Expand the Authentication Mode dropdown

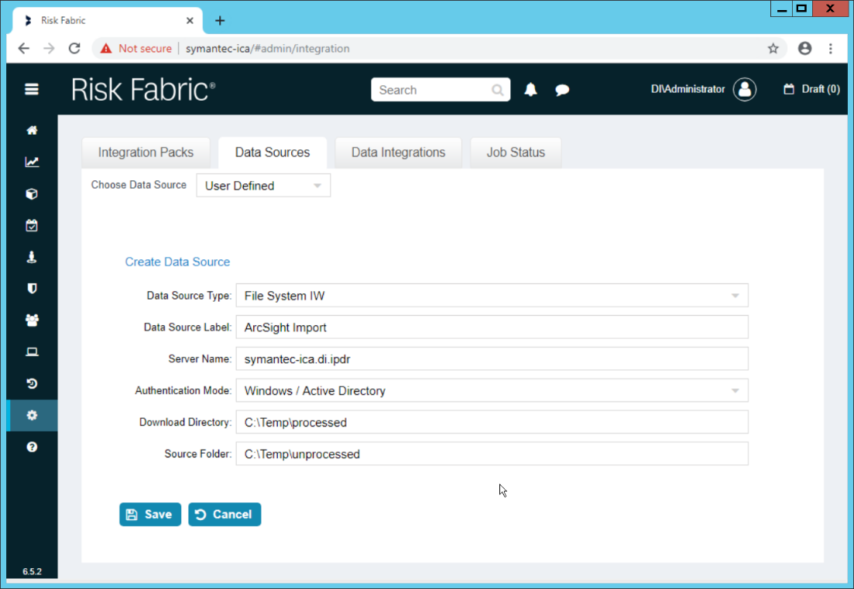(492, 391)
